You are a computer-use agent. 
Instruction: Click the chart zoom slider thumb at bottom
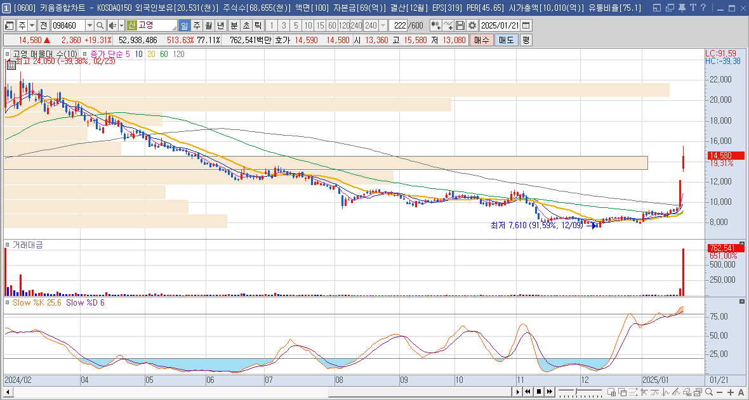pyautogui.click(x=576, y=392)
